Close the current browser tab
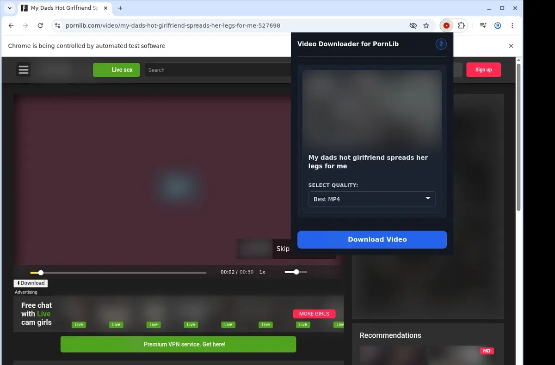 coord(105,8)
